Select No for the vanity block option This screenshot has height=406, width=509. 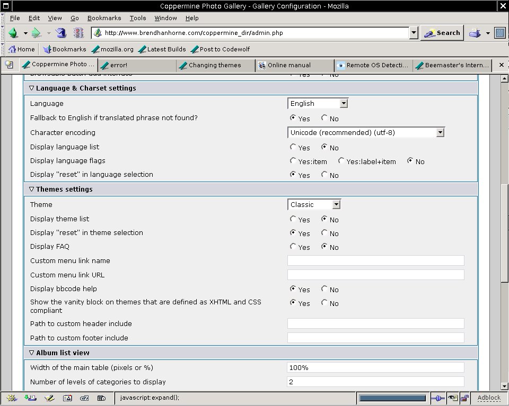[x=324, y=303]
